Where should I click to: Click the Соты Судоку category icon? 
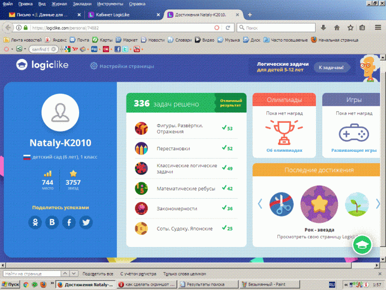(x=141, y=228)
